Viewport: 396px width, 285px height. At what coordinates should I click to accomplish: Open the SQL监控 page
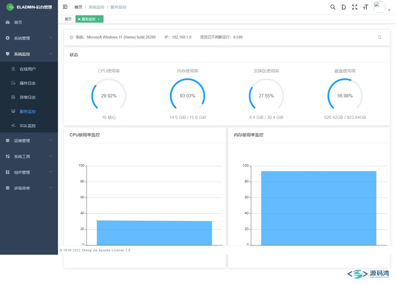pos(29,125)
